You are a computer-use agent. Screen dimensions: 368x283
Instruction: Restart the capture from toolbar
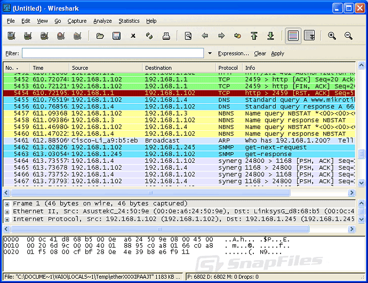77,36
